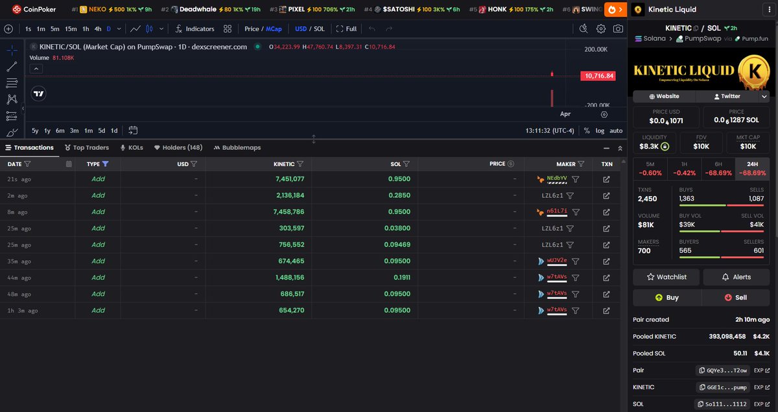
Task: Select the brush drawing tool
Action: click(x=12, y=132)
